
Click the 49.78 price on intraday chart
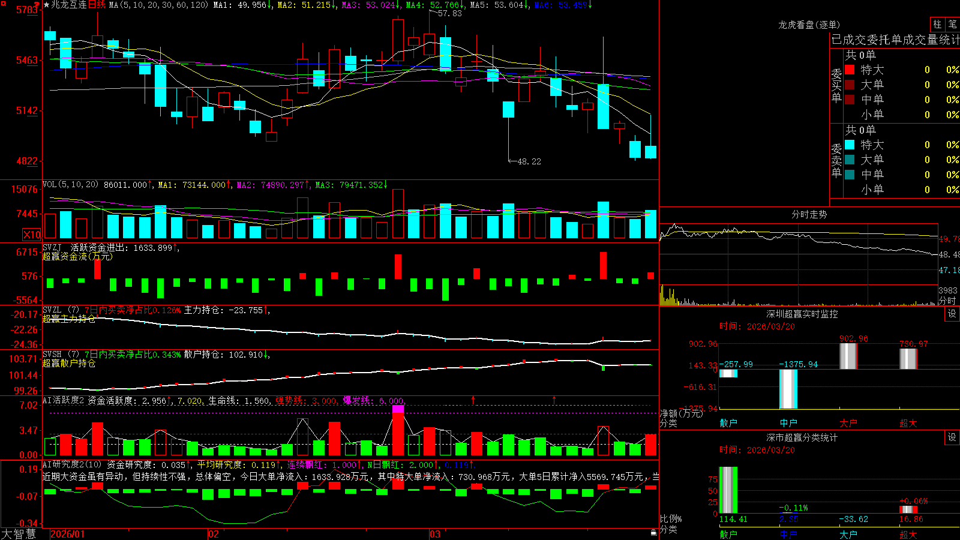click(x=949, y=239)
